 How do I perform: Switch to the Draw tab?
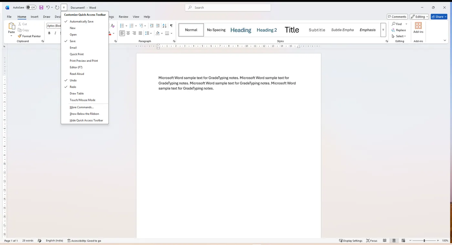pyautogui.click(x=47, y=17)
